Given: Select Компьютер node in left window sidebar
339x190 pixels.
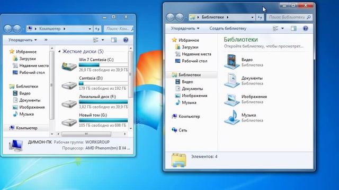Looking at the screenshot, I should click(23, 128).
